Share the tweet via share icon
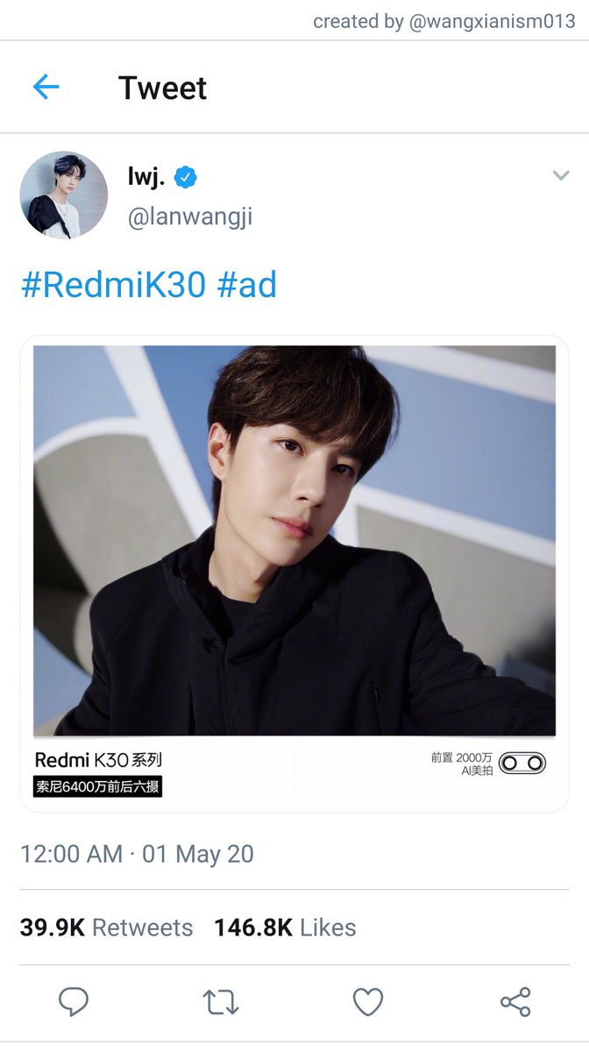The height and width of the screenshot is (1052, 589). click(x=515, y=1001)
